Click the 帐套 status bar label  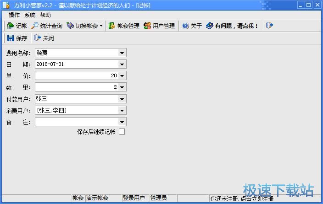coord(78,198)
